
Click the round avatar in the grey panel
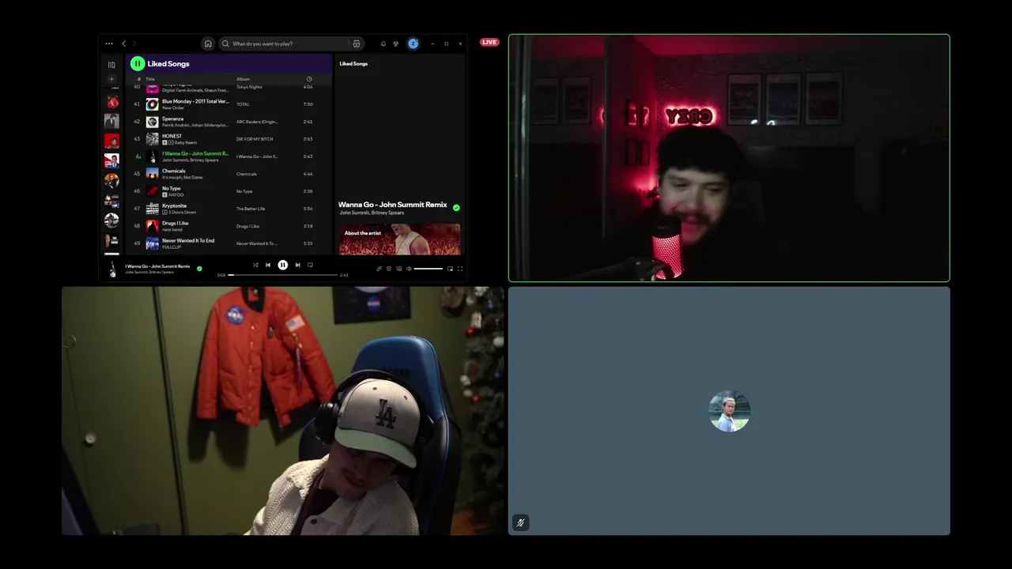729,411
